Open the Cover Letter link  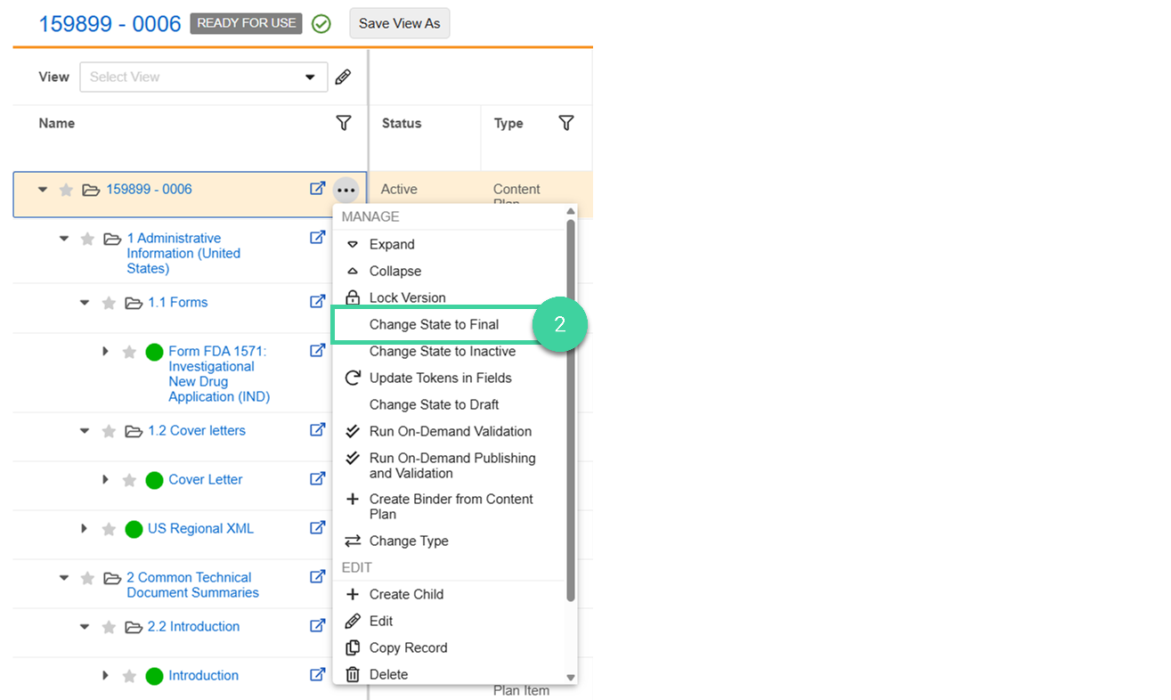click(x=206, y=479)
